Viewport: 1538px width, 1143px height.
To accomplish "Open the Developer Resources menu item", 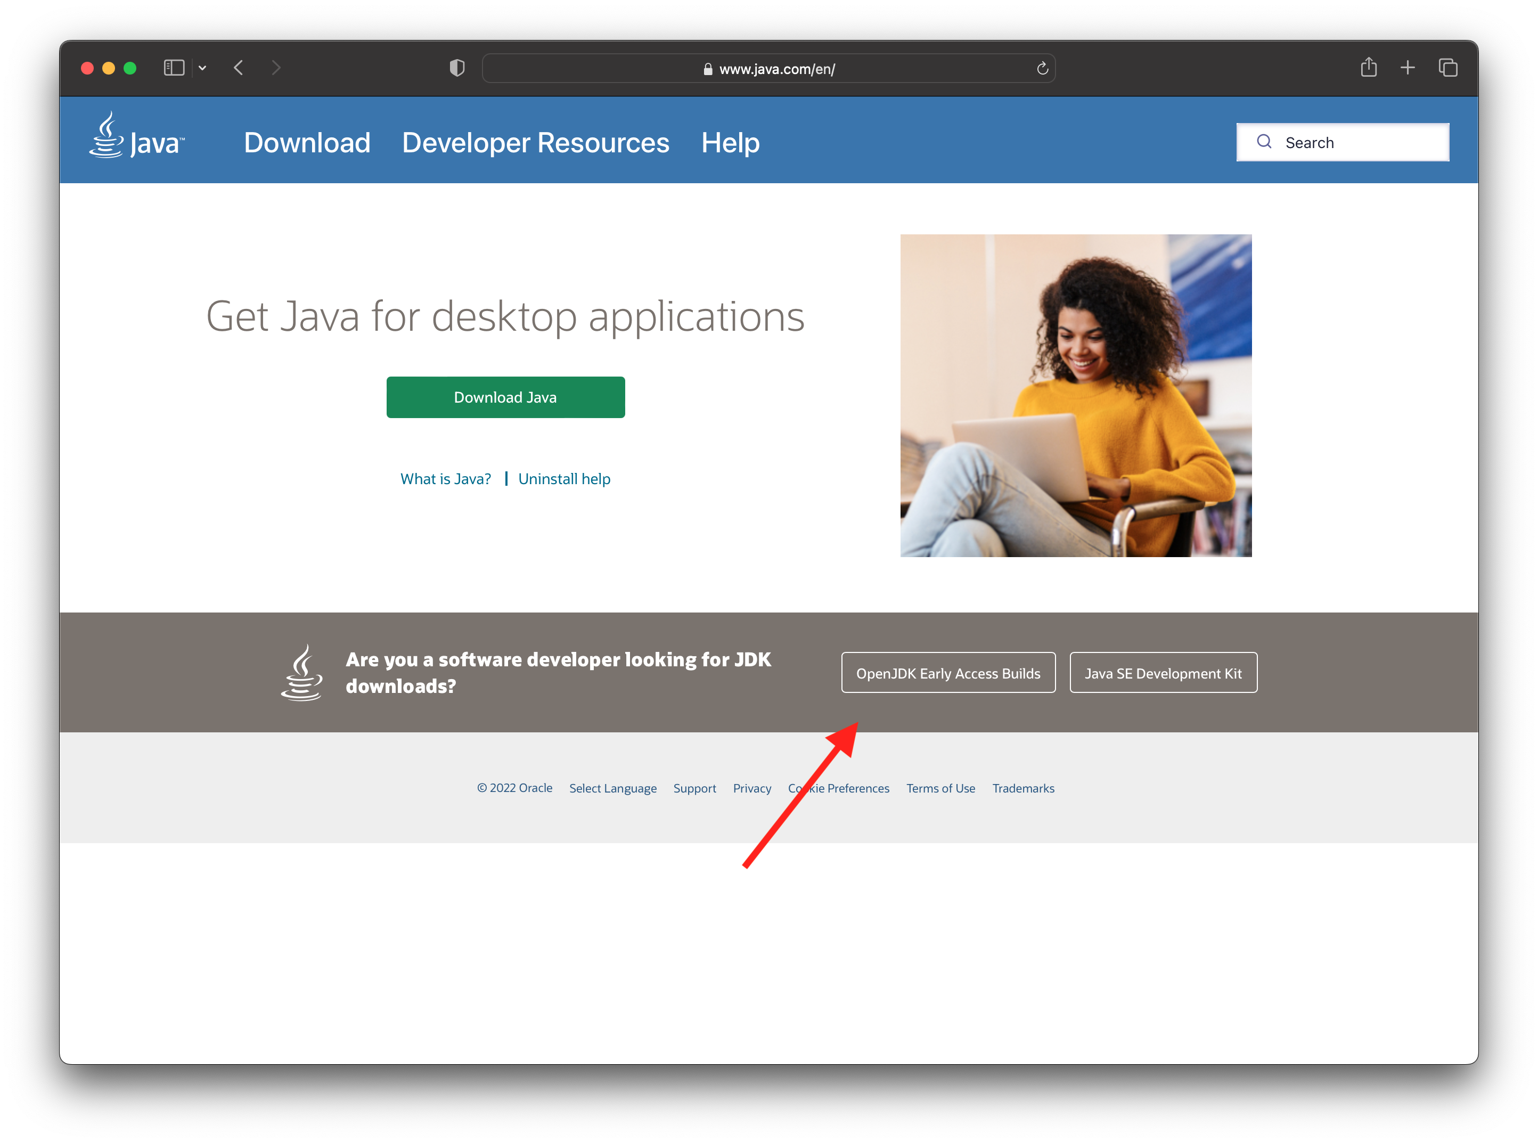I will pyautogui.click(x=537, y=142).
